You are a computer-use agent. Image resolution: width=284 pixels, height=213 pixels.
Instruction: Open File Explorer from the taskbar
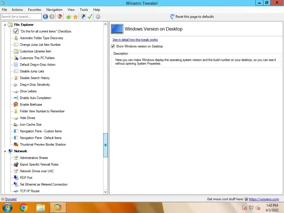pyautogui.click(x=41, y=207)
